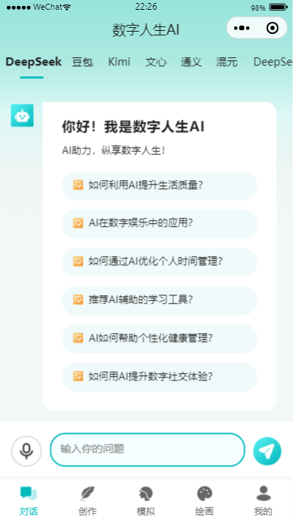The height and width of the screenshot is (520, 293).
Task: Focus the 输入你的问题 input field
Action: coord(148,449)
